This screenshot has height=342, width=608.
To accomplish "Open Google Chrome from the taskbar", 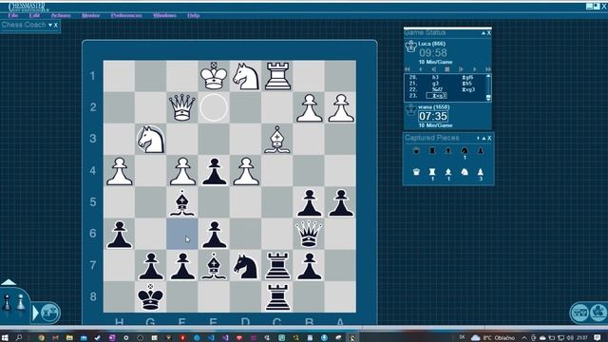I will pos(42,338).
